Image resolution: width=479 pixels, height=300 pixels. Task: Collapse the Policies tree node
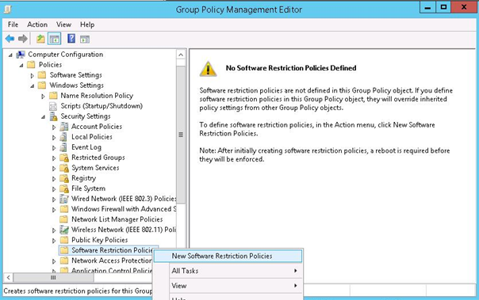point(21,65)
